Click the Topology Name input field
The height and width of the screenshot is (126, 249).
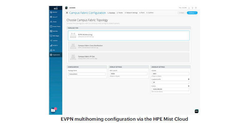point(87,74)
